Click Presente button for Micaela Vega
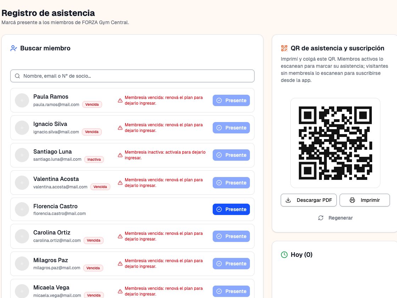397x298 pixels. [x=231, y=291]
